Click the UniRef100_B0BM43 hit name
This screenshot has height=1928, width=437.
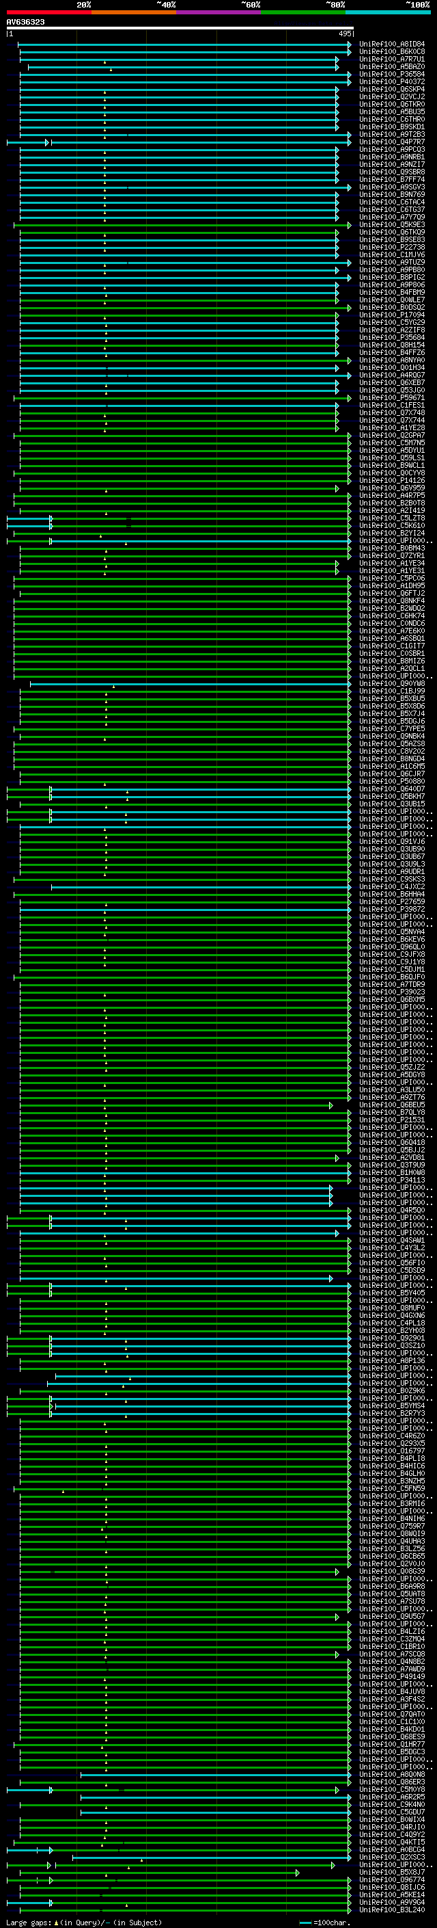pos(391,549)
